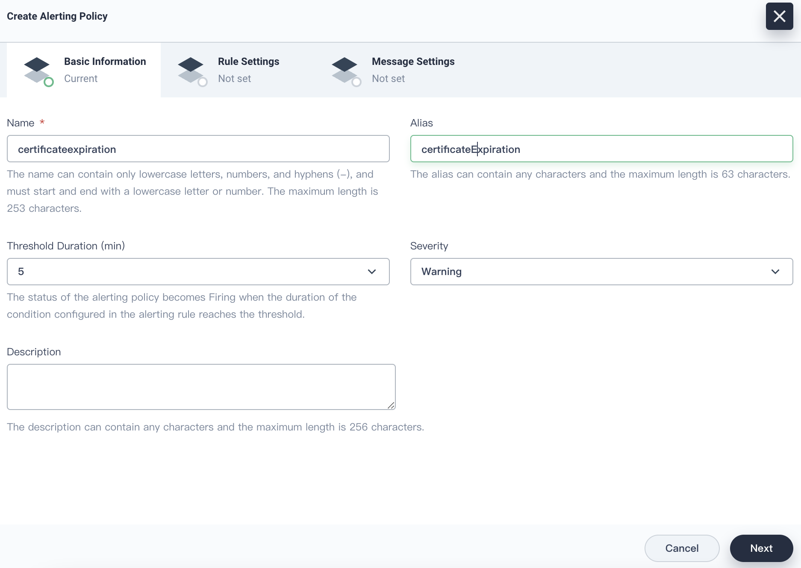The image size is (801, 568).
Task: Click the Alias field showing certificateExpiration
Action: point(601,149)
